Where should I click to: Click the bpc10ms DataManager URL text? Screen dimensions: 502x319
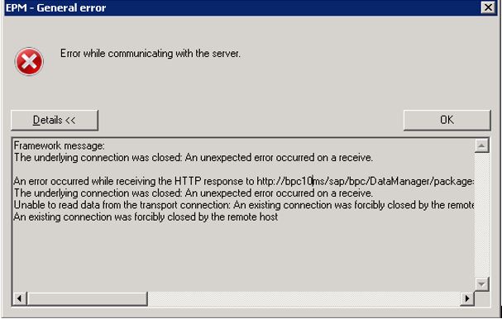[366, 182]
